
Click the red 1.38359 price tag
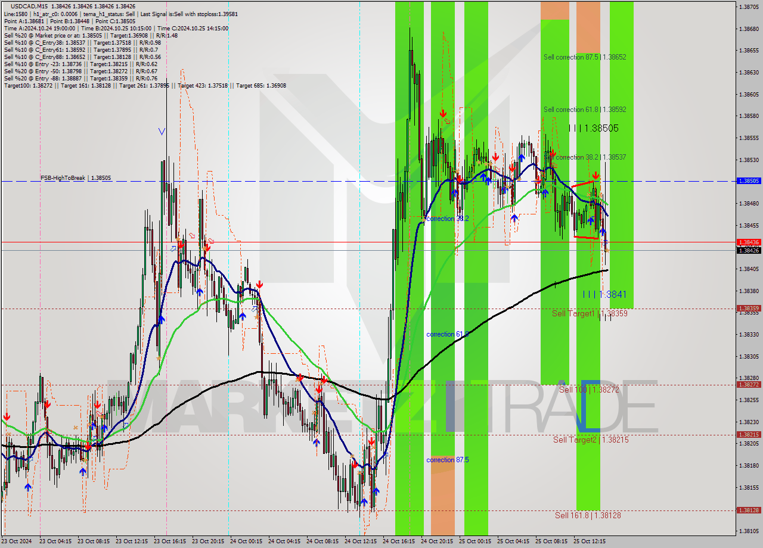pyautogui.click(x=749, y=309)
